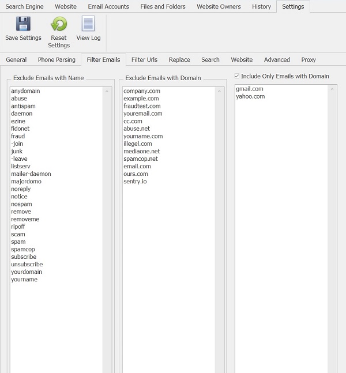Select the 'majordomo' entry
This screenshot has width=346, height=373.
[x=26, y=181]
